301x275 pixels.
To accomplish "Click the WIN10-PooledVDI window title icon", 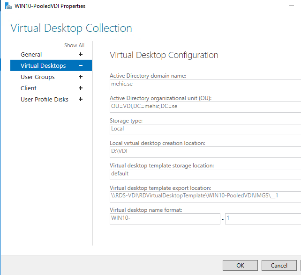I will pyautogui.click(x=8, y=6).
